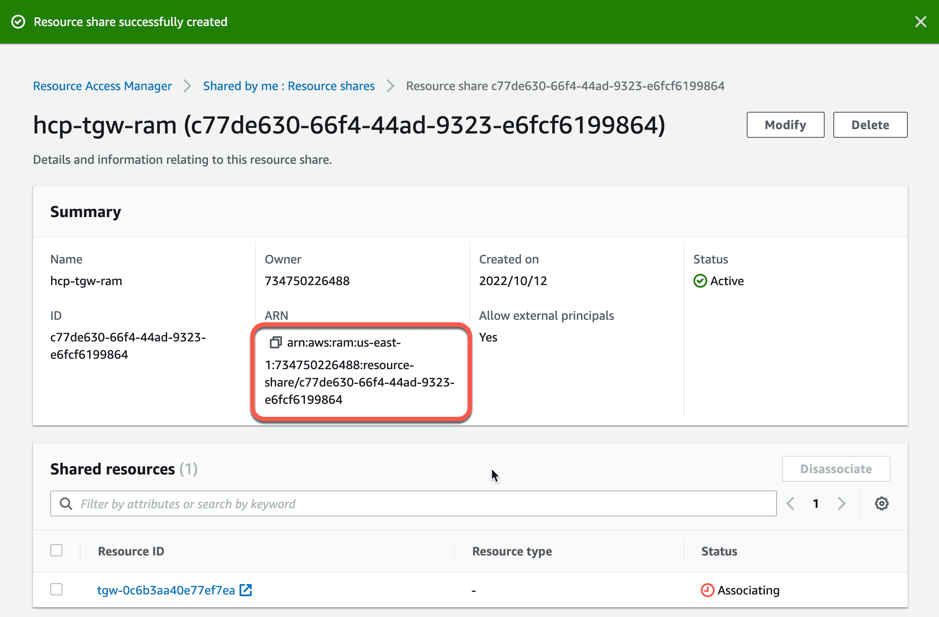The width and height of the screenshot is (939, 617).
Task: Click 'Resource share successfully created' message
Action: pyautogui.click(x=130, y=22)
